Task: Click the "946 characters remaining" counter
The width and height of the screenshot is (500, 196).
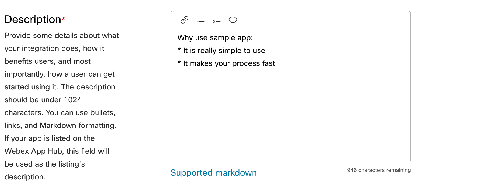Action: coord(379,170)
